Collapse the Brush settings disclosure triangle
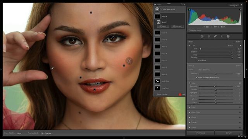This screenshot has height=139, width=248. click(x=240, y=46)
